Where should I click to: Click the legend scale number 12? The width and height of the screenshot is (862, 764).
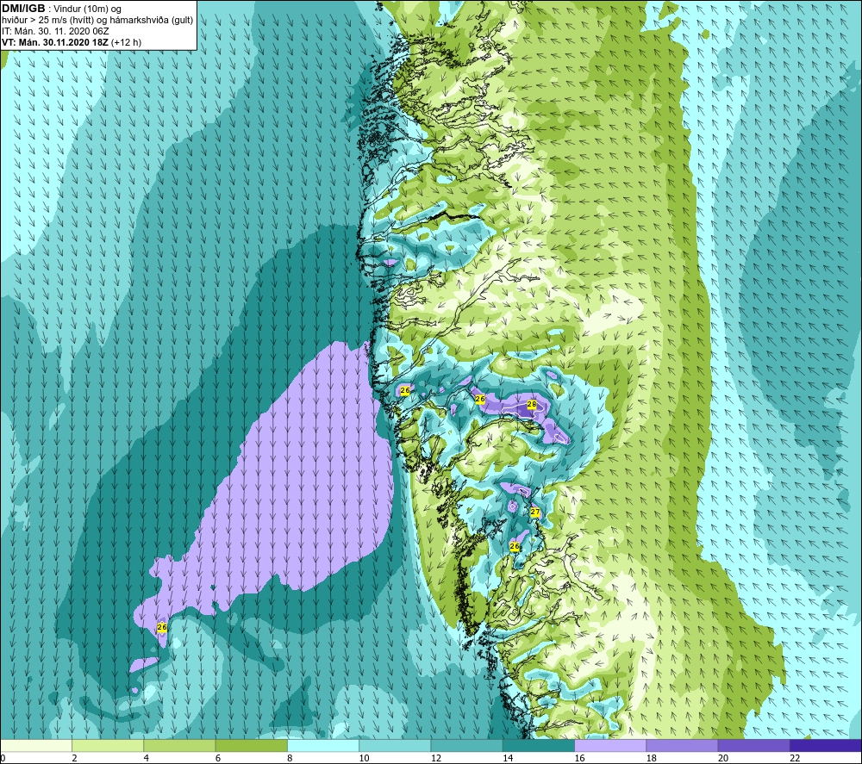point(436,759)
